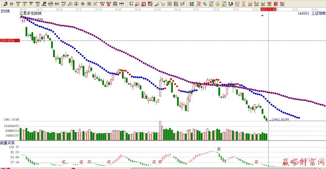Click the first pencil drawing tool icon
The width and height of the screenshot is (326, 169).
(x=5, y=4)
